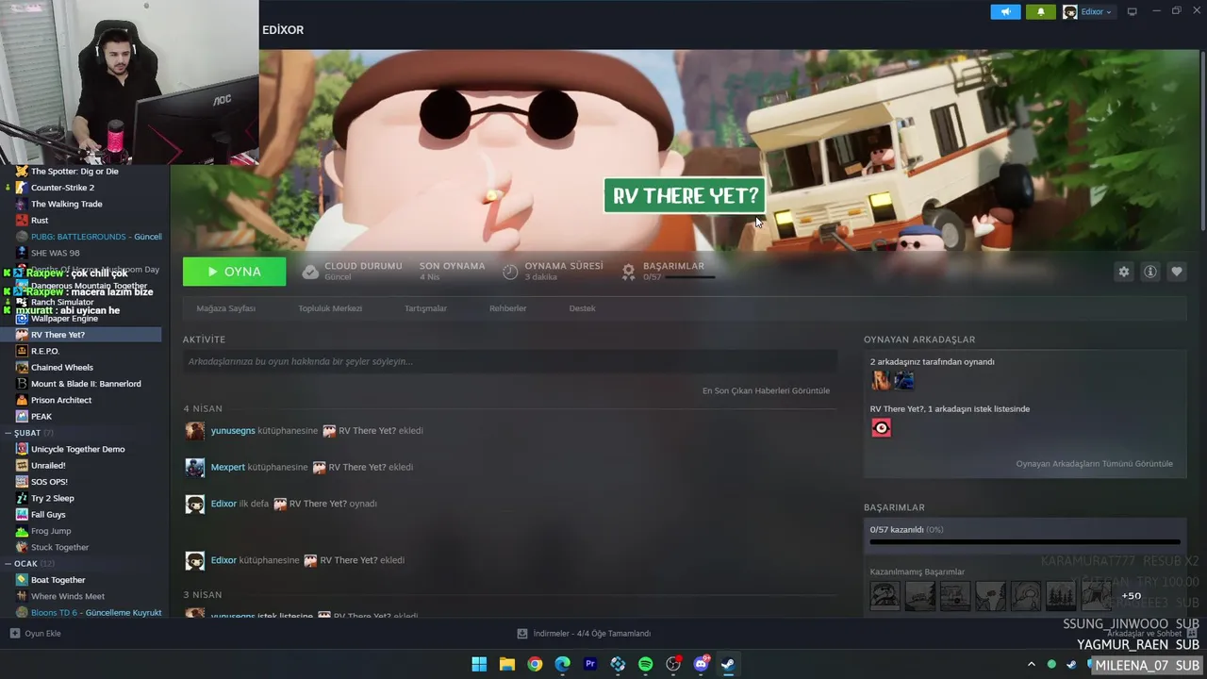Viewport: 1207px width, 679px height.
Task: Open Oynayan Arkadaşların Tümünü Görüntüle link
Action: [1094, 464]
